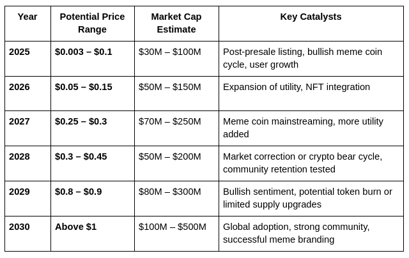
Task: Select the Expansion of utility, NFT integration cell
Action: tap(297, 87)
